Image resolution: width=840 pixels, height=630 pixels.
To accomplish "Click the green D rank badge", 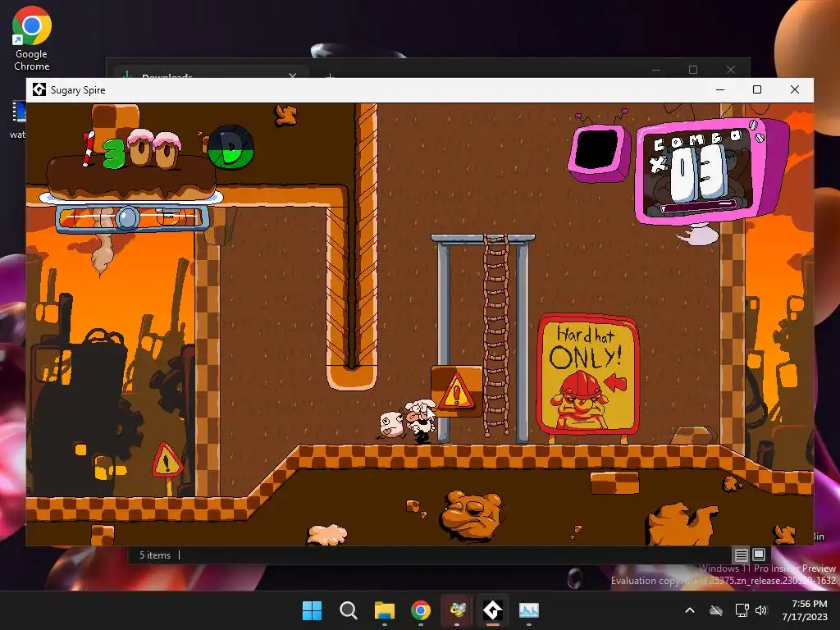I will (231, 148).
